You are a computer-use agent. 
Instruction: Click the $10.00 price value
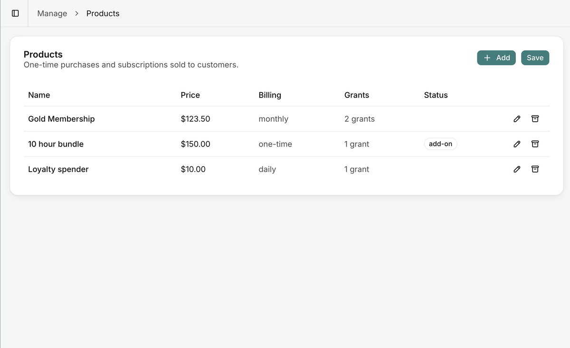(x=193, y=169)
